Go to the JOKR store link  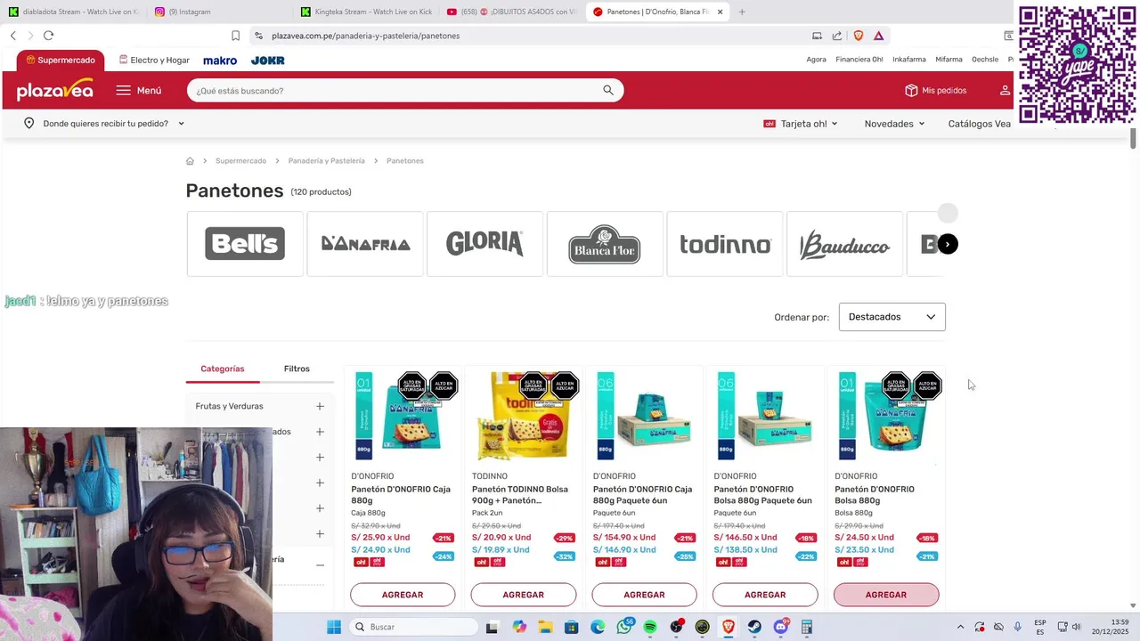pos(267,61)
